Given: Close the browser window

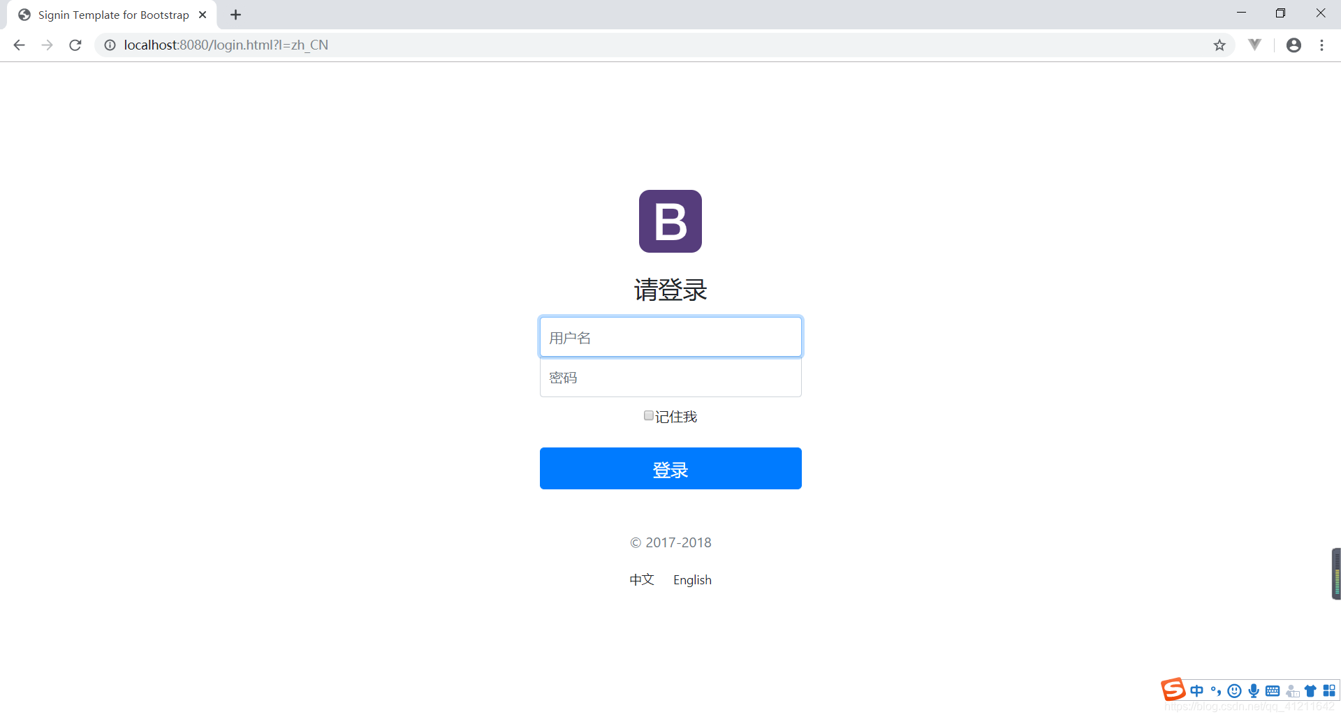Looking at the screenshot, I should 1320,13.
